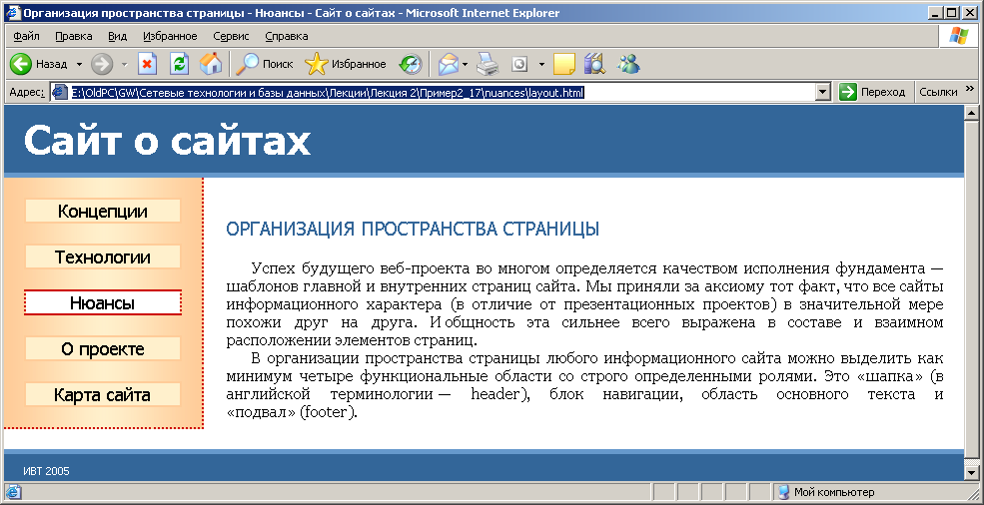This screenshot has width=984, height=505.
Task: Open the Избранное menu
Action: [170, 36]
